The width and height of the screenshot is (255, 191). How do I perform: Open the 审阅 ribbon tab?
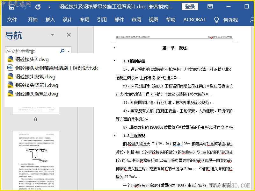tap(136, 20)
